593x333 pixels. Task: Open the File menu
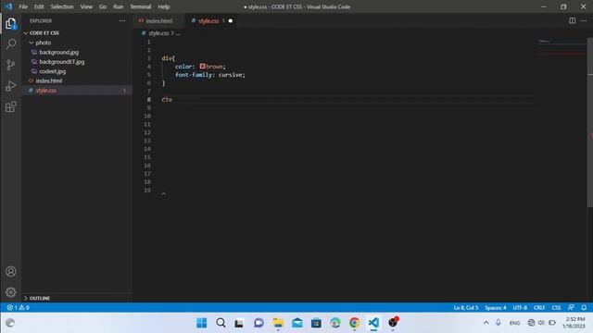[x=23, y=6]
